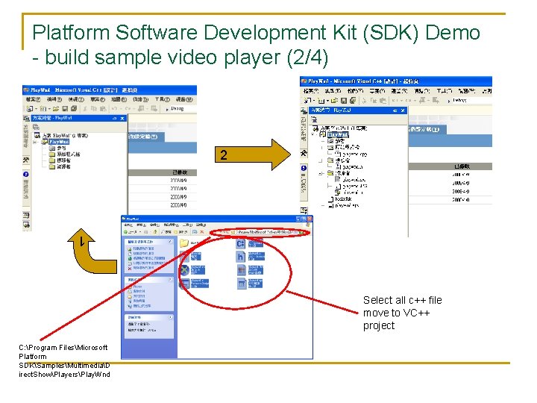Screen dimensions: 537x403
Task: Click the Save All icon in the right Visual C++ toolbar
Action: tap(353, 100)
